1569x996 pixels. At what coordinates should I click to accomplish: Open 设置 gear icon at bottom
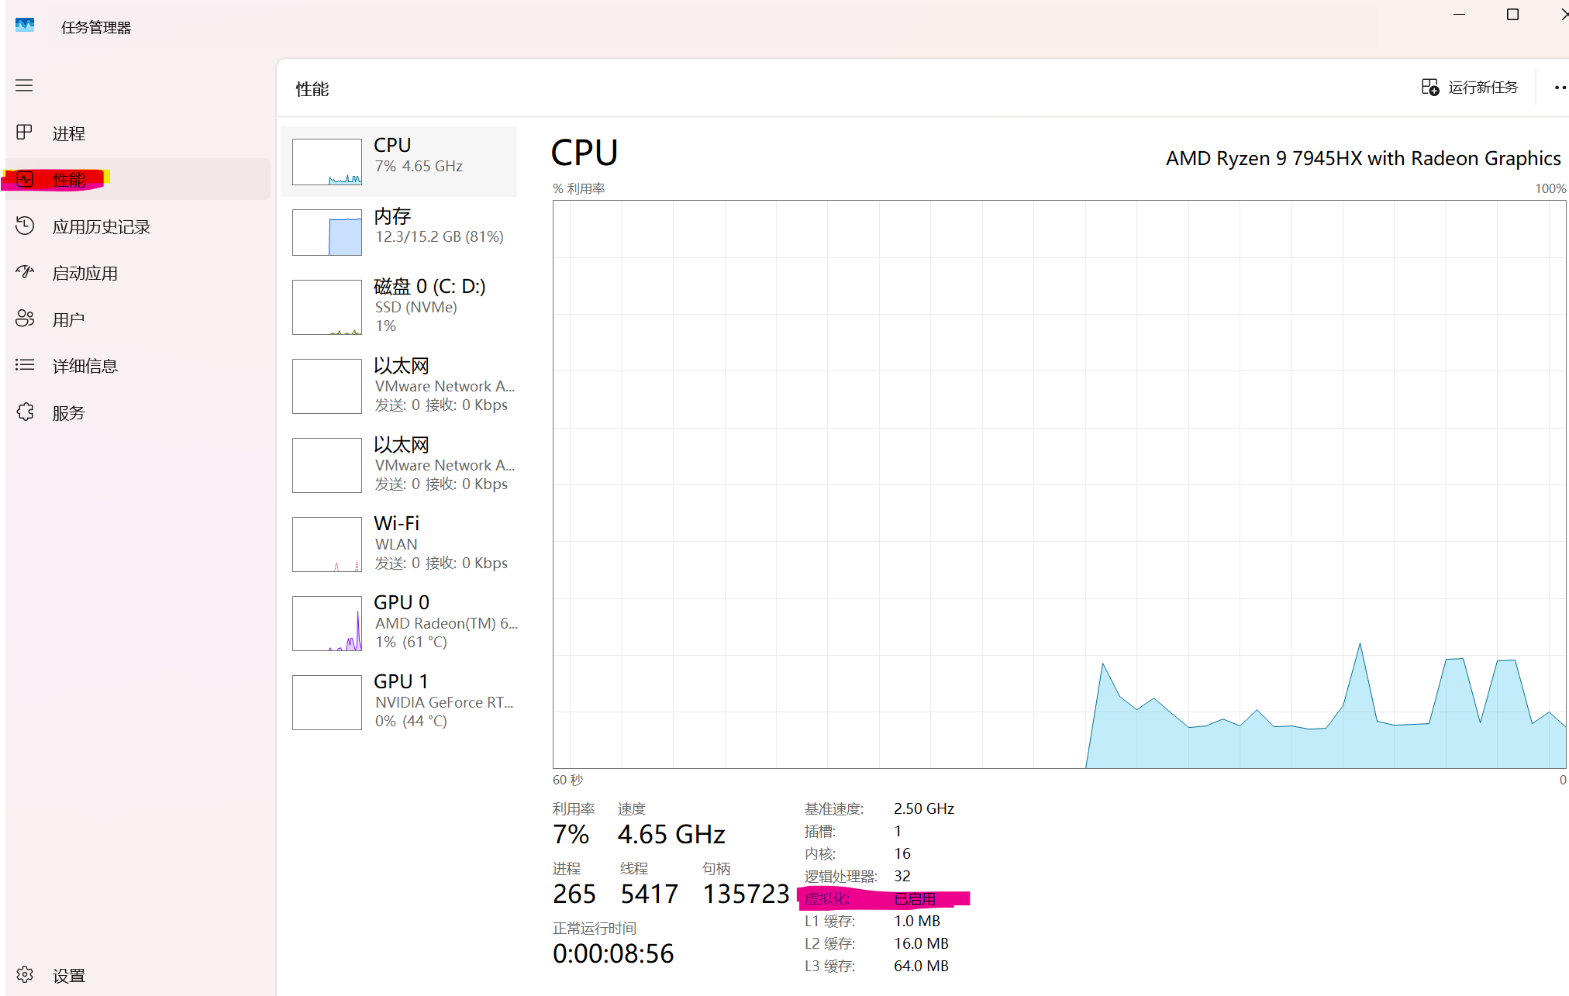[24, 974]
